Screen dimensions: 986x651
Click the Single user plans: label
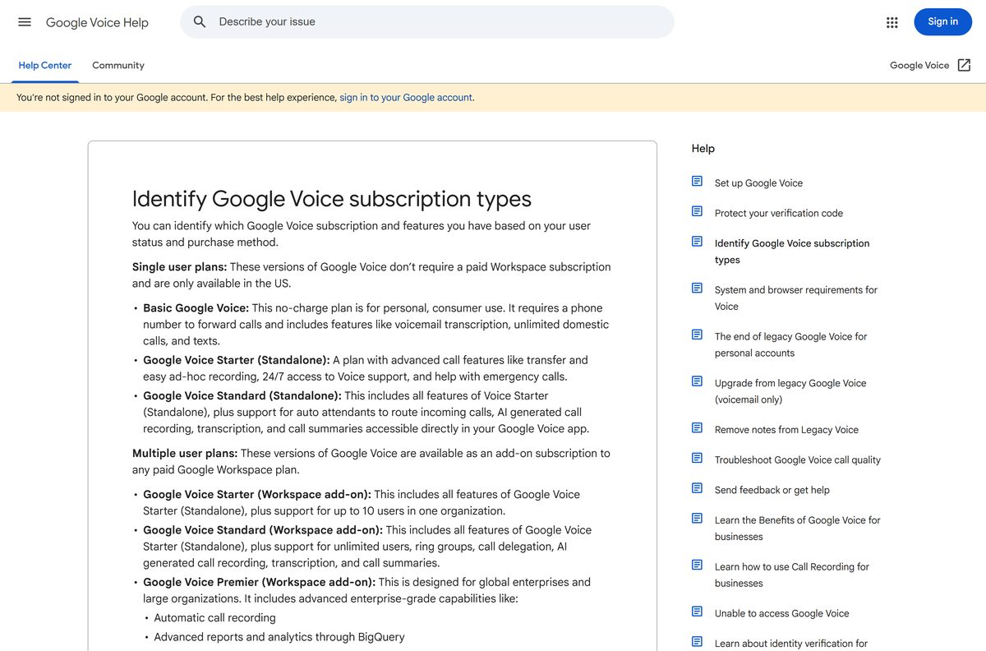click(179, 267)
